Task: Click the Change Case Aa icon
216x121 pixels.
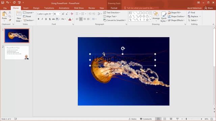Action: click(63, 19)
